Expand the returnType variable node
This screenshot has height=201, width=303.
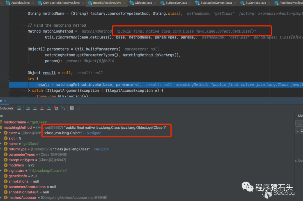pos(1,149)
